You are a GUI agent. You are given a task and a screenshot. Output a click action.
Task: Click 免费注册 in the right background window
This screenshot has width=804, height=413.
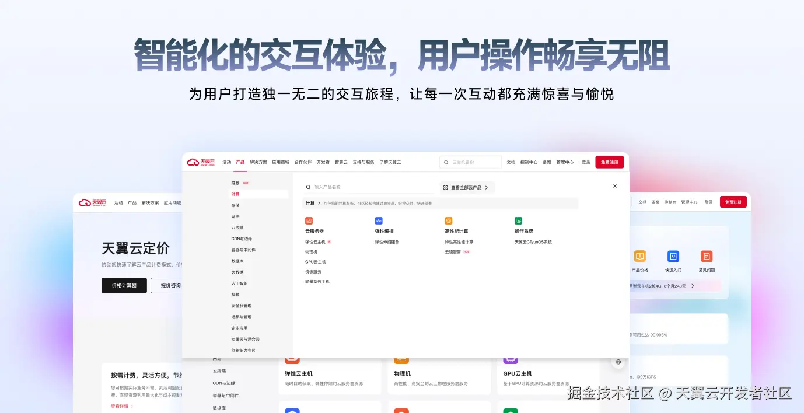tap(733, 202)
